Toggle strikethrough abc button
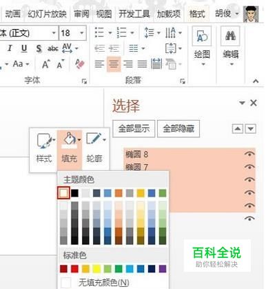Image resolution: width=268 pixels, height=289 pixels. tap(52, 48)
